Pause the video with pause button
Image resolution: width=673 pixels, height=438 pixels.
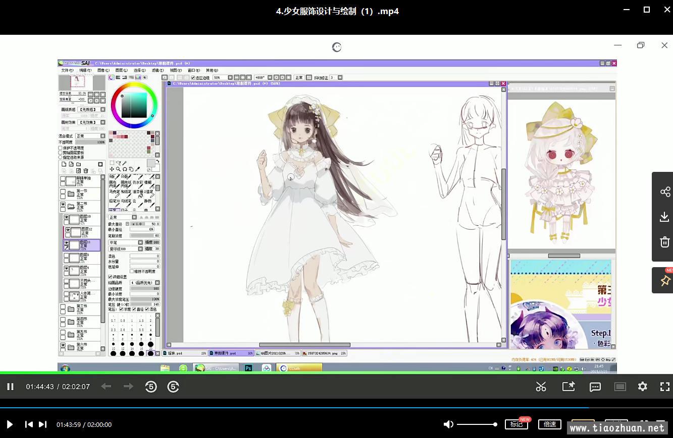pos(10,387)
